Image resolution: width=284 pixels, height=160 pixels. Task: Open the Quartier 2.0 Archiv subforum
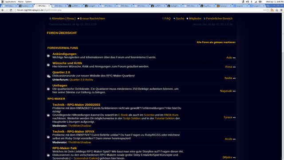click(x=81, y=80)
